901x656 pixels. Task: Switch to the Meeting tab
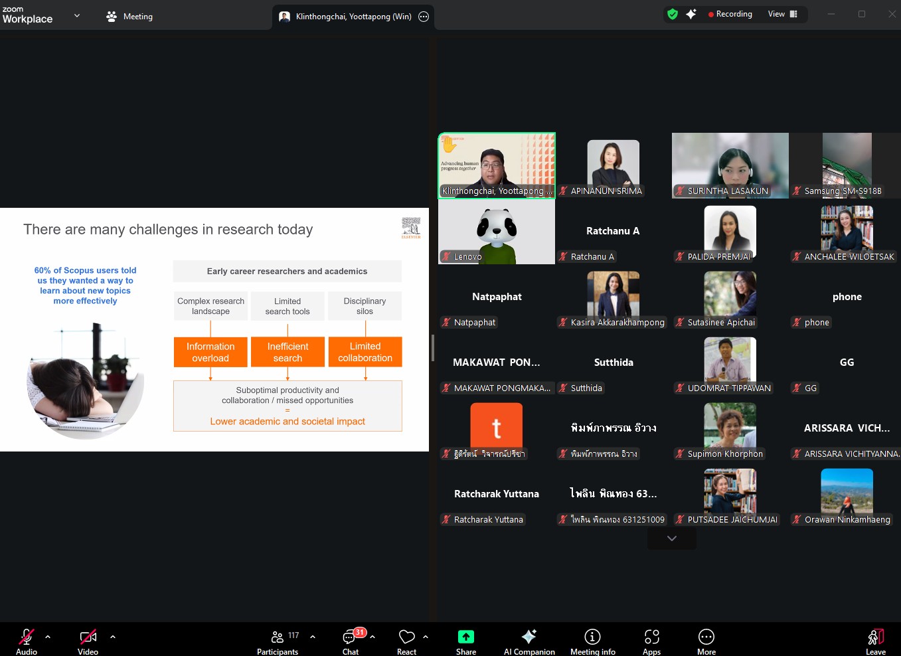(x=130, y=16)
